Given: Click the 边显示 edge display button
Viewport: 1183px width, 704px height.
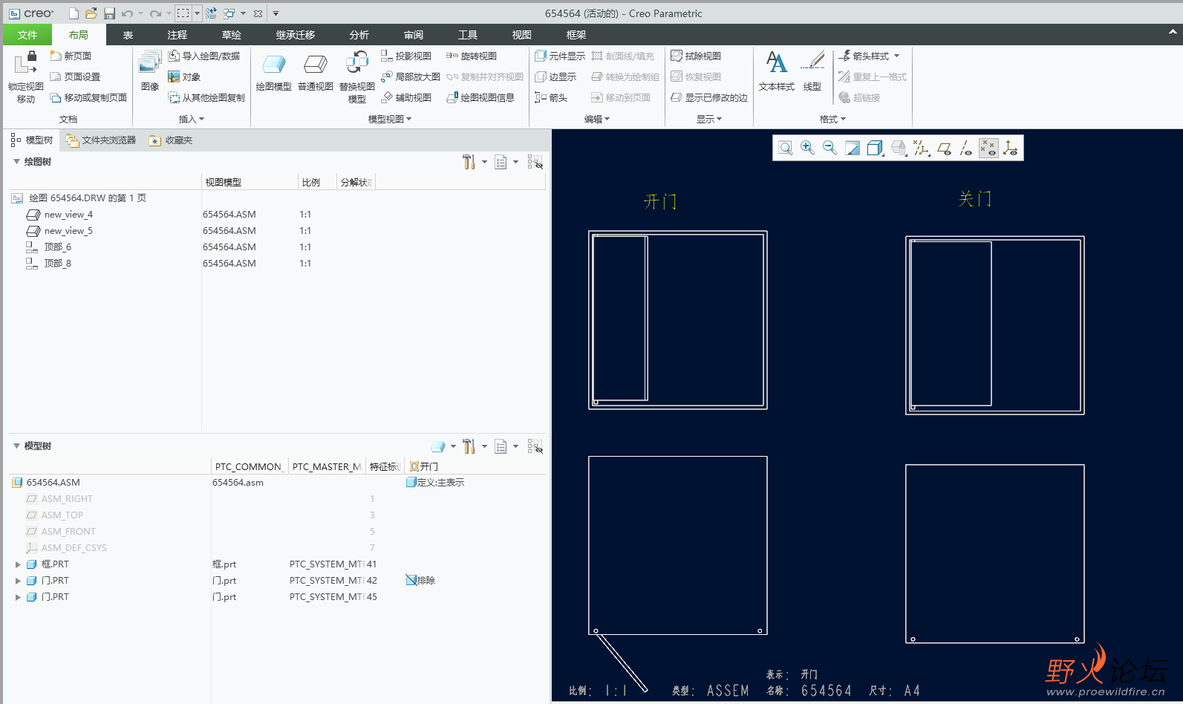Looking at the screenshot, I should [x=555, y=76].
